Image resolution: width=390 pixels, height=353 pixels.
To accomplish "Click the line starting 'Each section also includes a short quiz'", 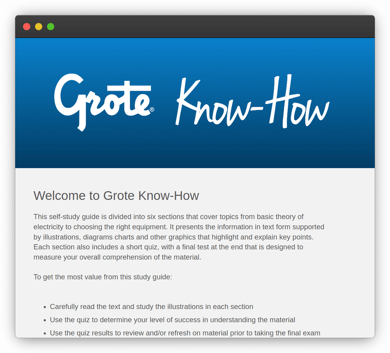I will point(168,247).
